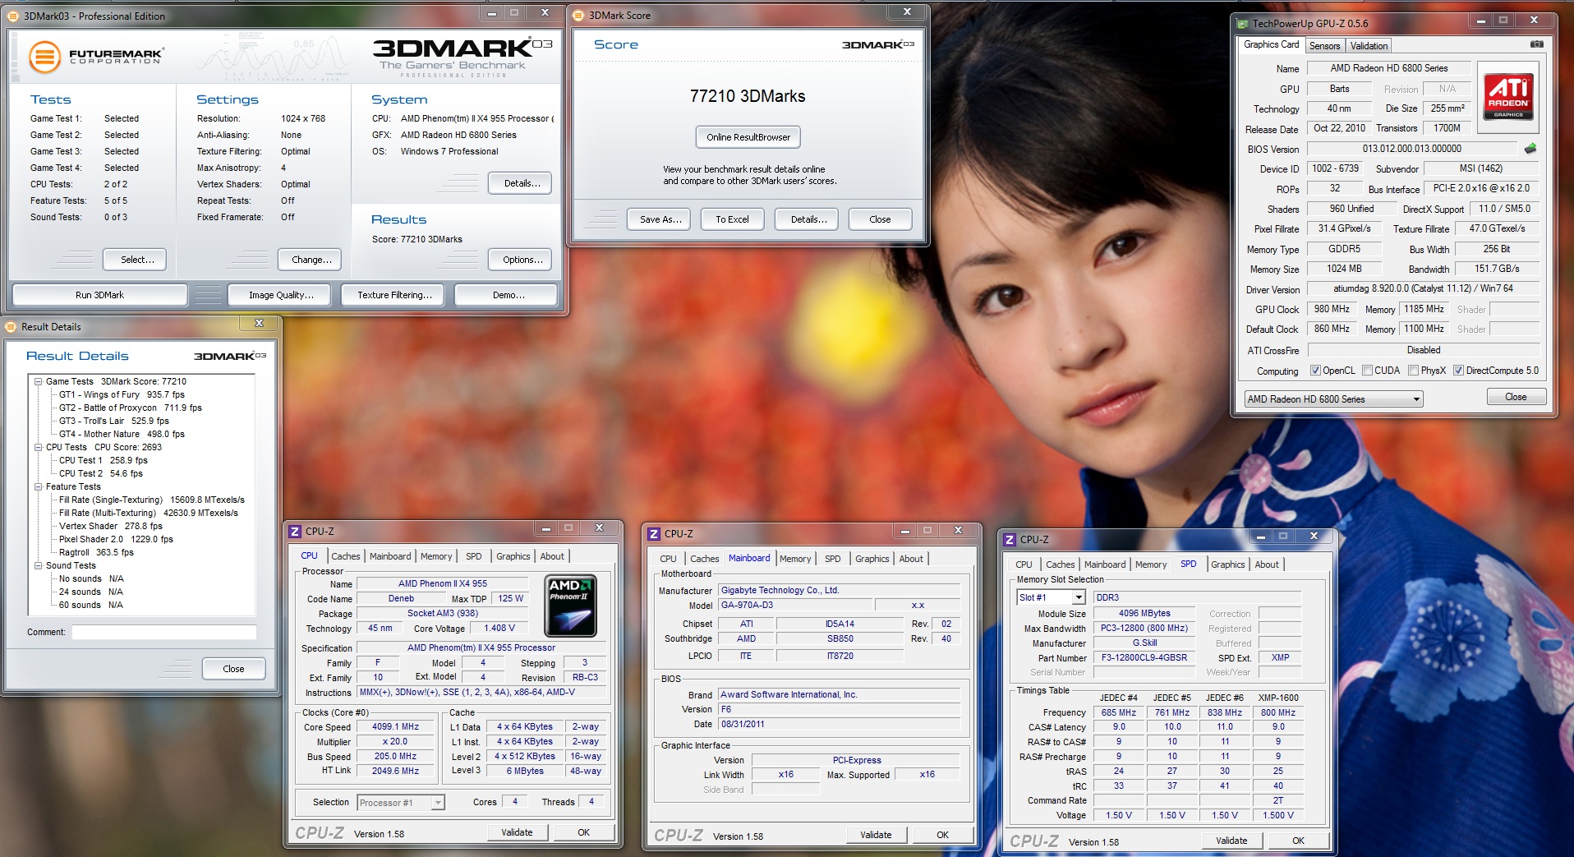Open SPD tab in the CPU-Z Motherboard window

(832, 559)
